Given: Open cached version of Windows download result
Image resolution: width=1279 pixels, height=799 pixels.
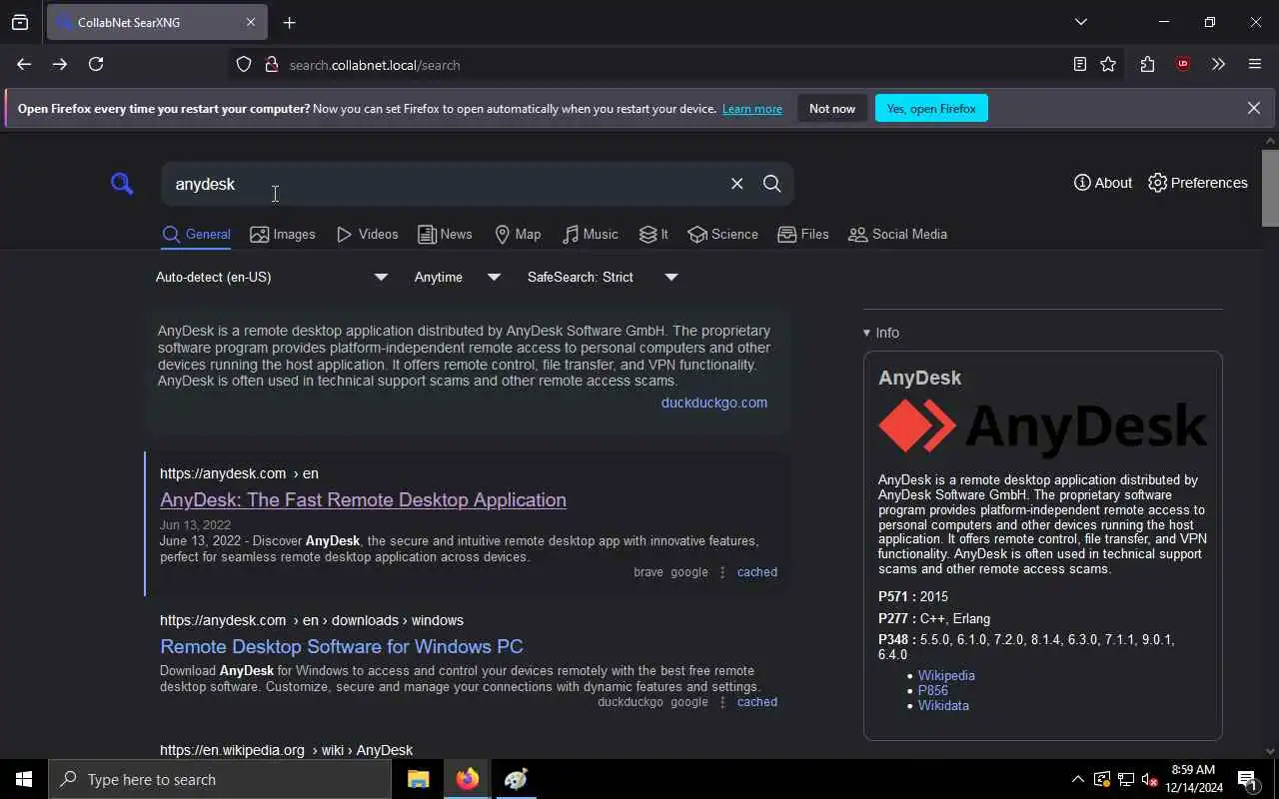Looking at the screenshot, I should [756, 702].
